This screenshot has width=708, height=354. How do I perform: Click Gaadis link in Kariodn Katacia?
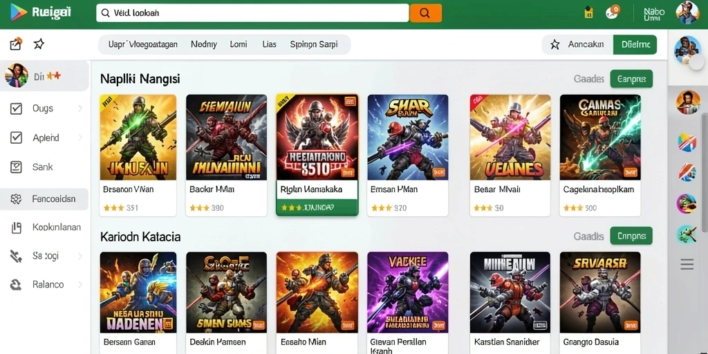589,236
